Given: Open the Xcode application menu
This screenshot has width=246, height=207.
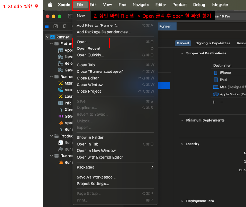Looking at the screenshot, I should click(64, 5).
